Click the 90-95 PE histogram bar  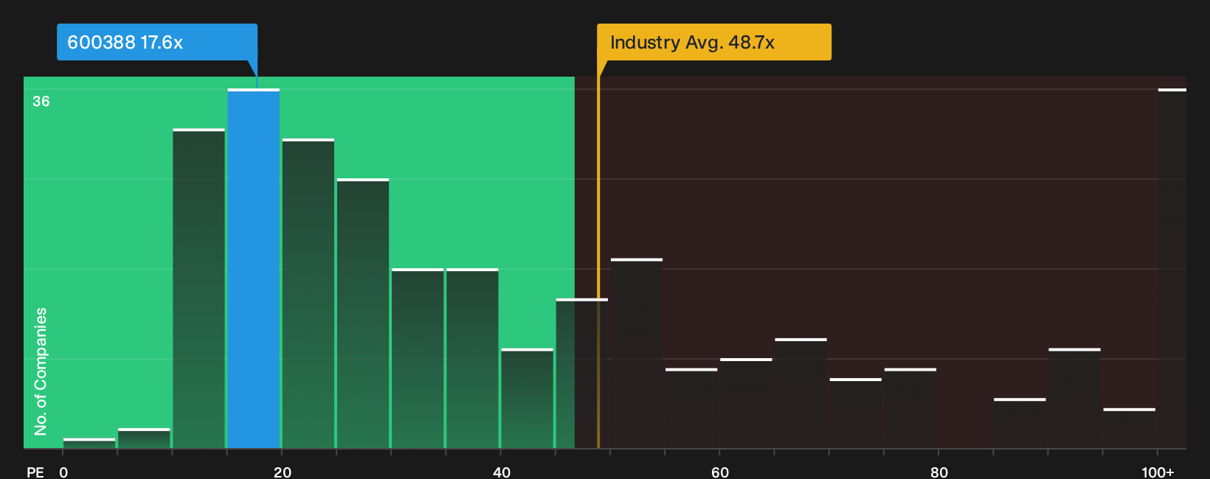point(1074,398)
